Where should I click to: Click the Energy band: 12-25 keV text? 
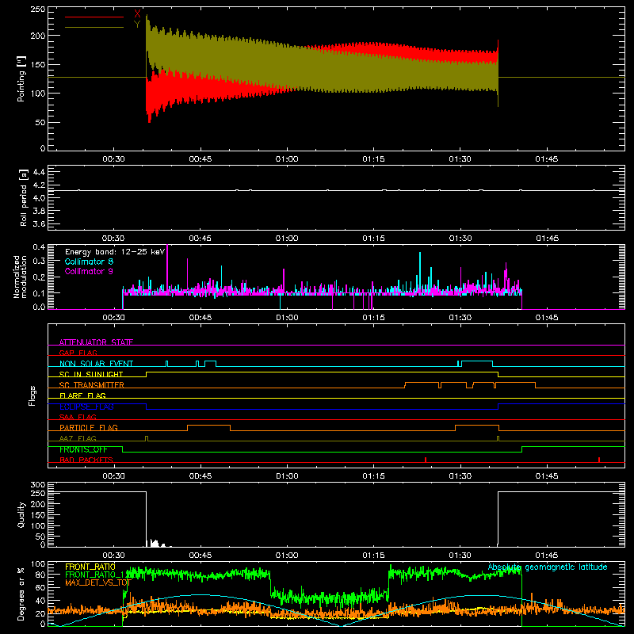click(115, 252)
